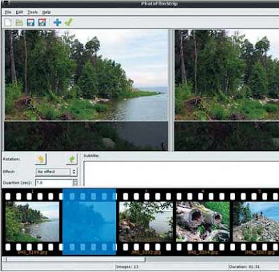Screen dimensions: 279x272
Task: Open the Tools menu
Action: coord(32,12)
